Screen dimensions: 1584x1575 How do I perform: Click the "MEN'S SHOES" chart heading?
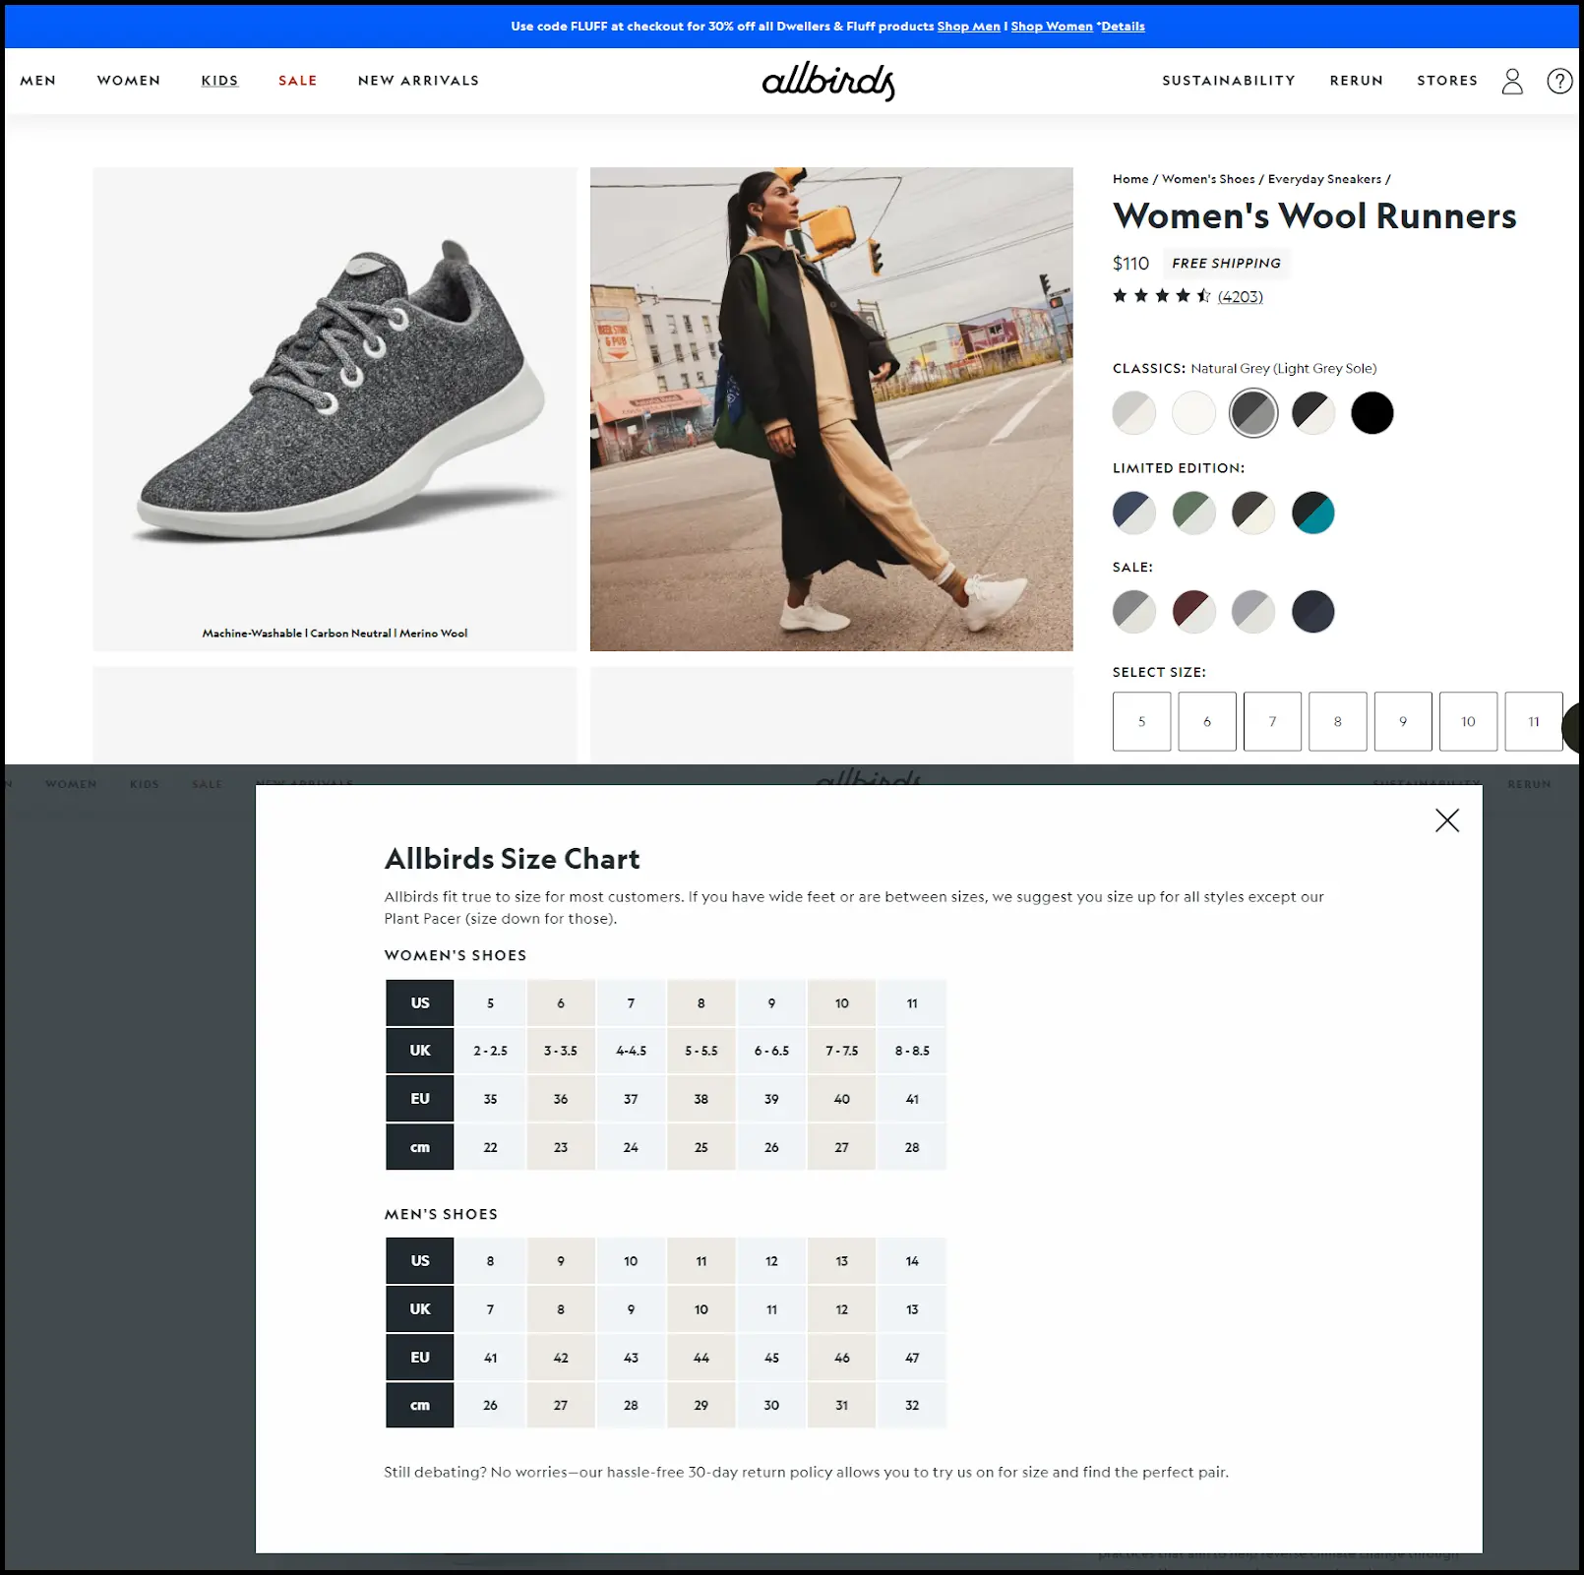(x=441, y=1214)
